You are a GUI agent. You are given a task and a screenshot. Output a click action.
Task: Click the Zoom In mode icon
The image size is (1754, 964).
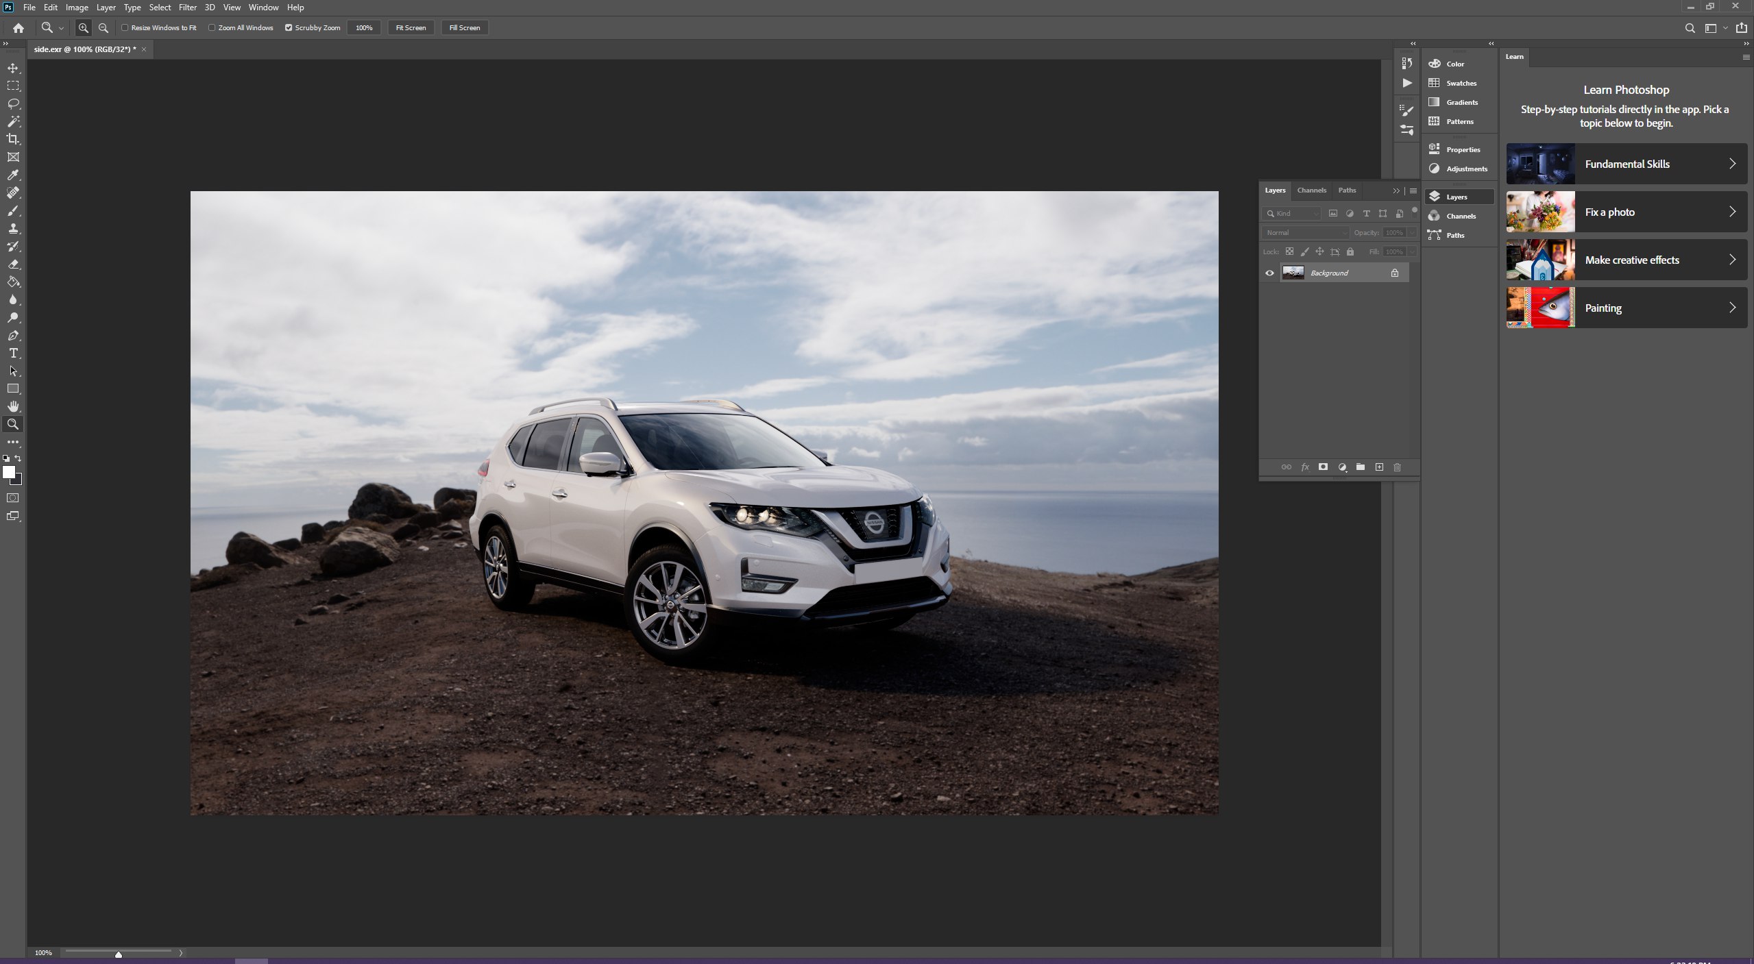click(x=83, y=28)
